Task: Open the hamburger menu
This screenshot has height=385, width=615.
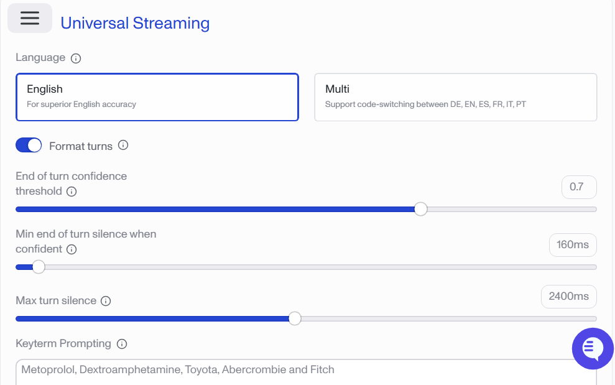Action: click(30, 19)
